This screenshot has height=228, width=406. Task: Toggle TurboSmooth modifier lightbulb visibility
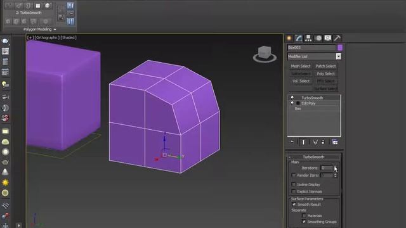click(292, 98)
